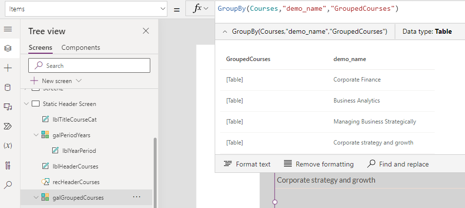Click the Data type: Table label
Screen dimensions: 465x208
click(x=427, y=31)
